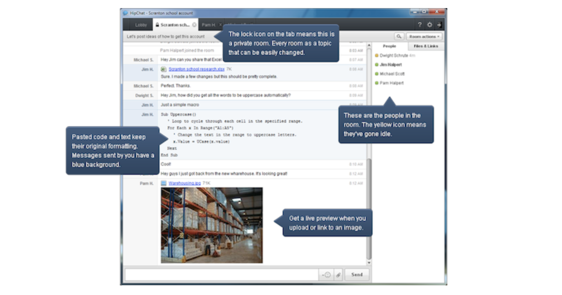Image resolution: width=562 pixels, height=295 pixels.
Task: Click Dwight's message about uppercase words
Action: point(226,95)
